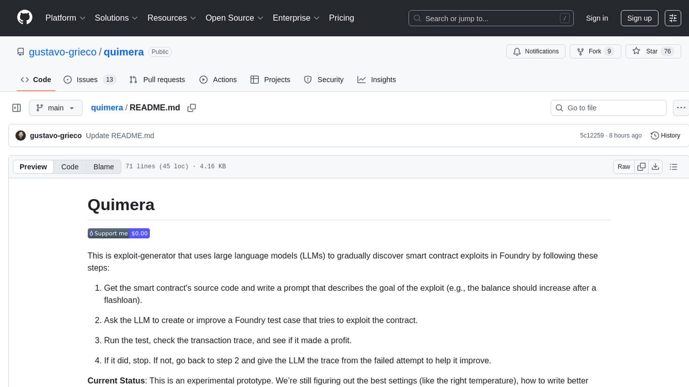Select the Code view toggle

tap(70, 167)
